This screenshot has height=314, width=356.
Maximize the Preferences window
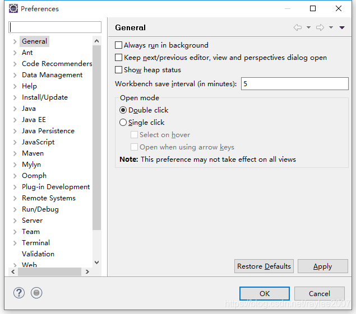pyautogui.click(x=313, y=8)
